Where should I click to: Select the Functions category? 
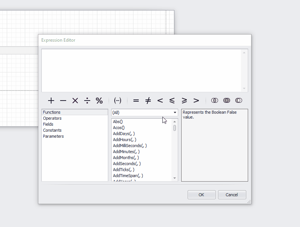(74, 112)
